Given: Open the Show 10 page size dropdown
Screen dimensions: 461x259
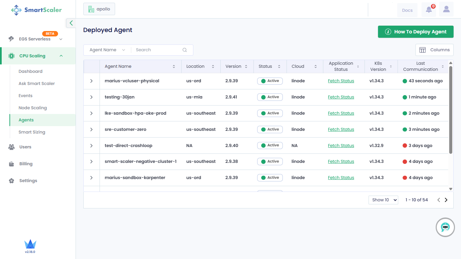Looking at the screenshot, I should [x=383, y=200].
